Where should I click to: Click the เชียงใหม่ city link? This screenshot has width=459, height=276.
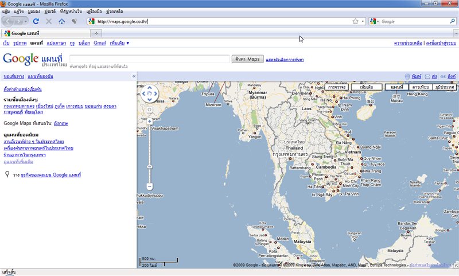(45, 106)
